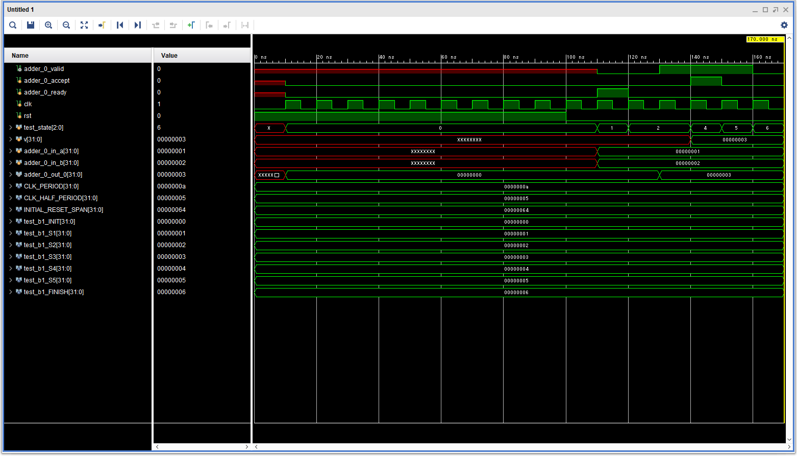This screenshot has height=456, width=797.
Task: Select the clk signal icon
Action: tap(19, 104)
